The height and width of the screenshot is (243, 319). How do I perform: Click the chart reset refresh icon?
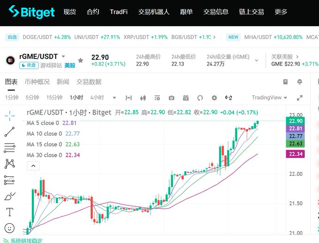point(200,98)
